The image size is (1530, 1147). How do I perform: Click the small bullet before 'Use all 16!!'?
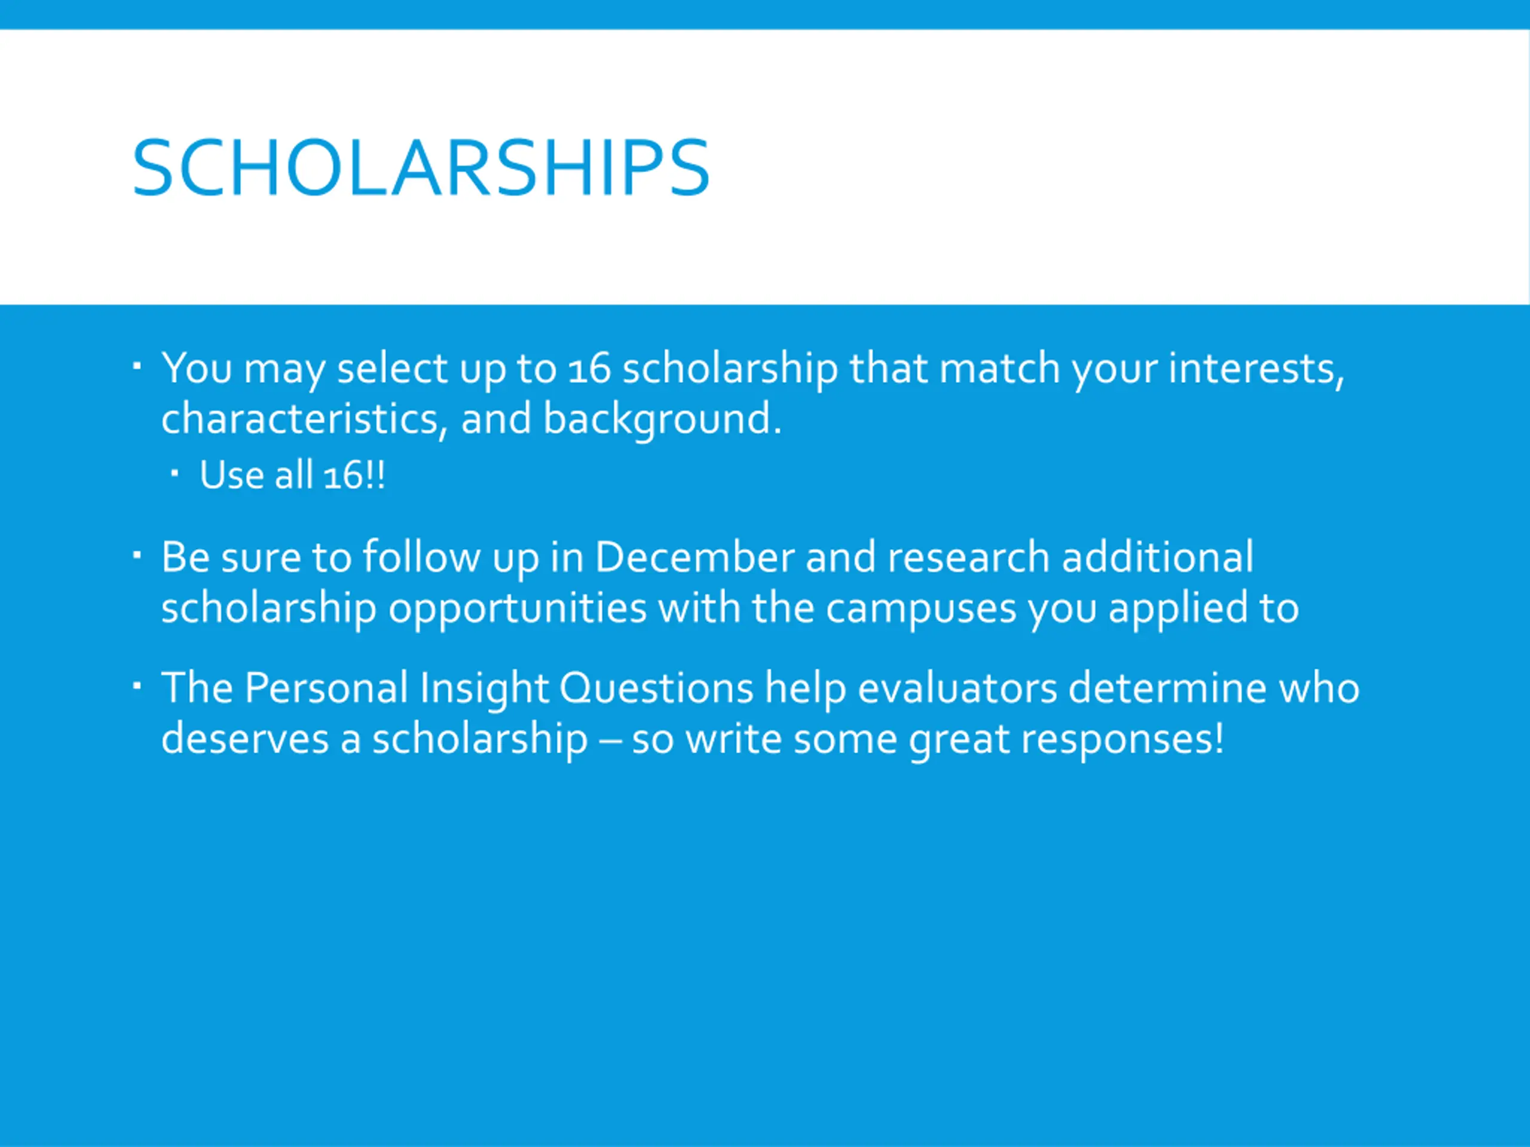click(x=175, y=474)
